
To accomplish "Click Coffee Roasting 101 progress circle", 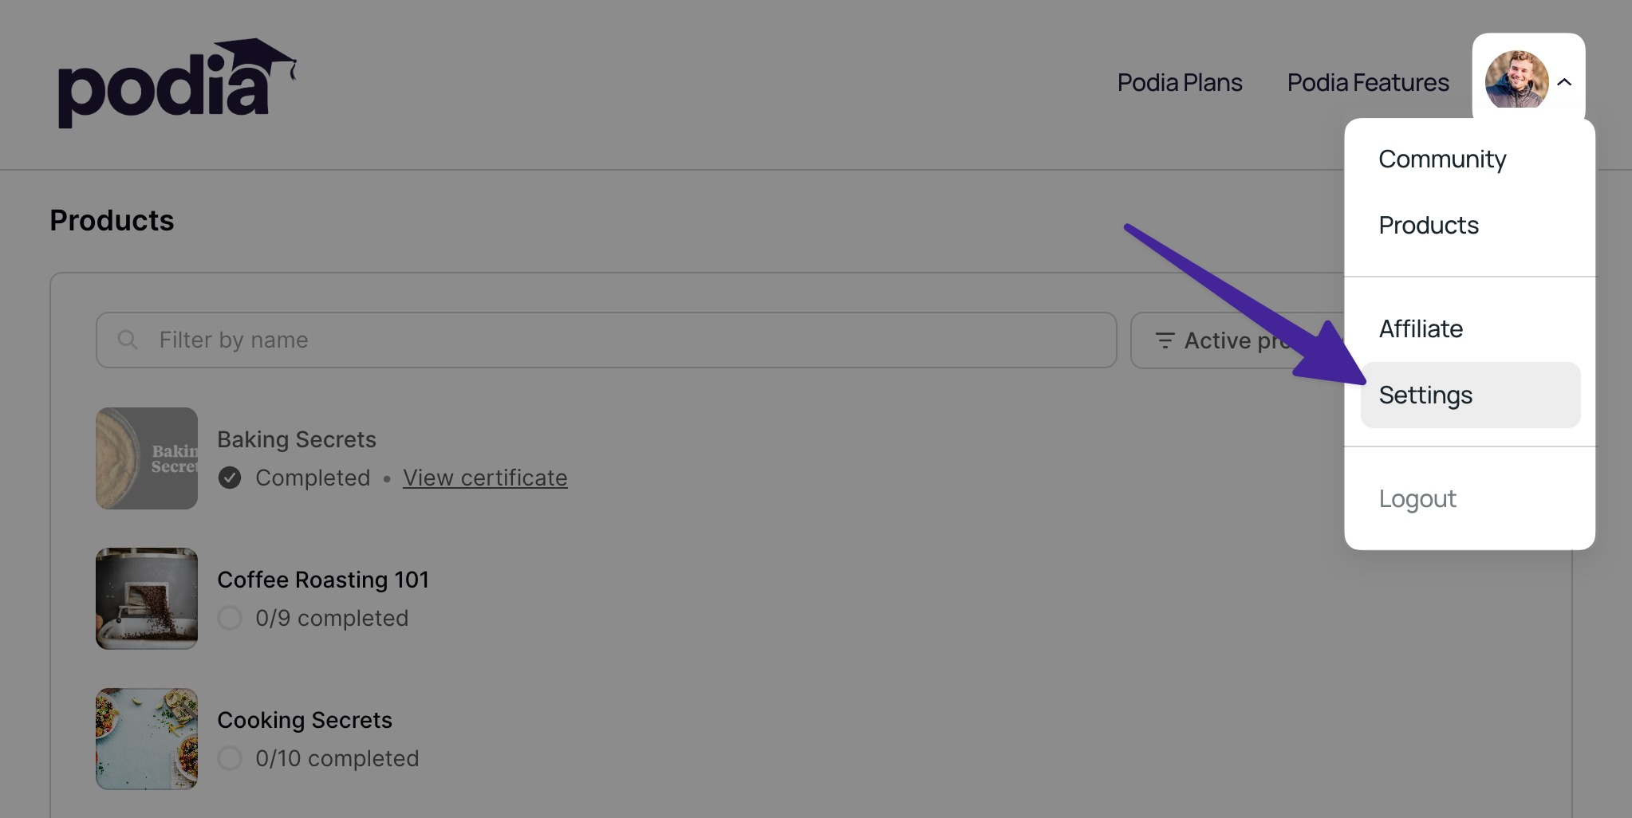I will (x=230, y=618).
